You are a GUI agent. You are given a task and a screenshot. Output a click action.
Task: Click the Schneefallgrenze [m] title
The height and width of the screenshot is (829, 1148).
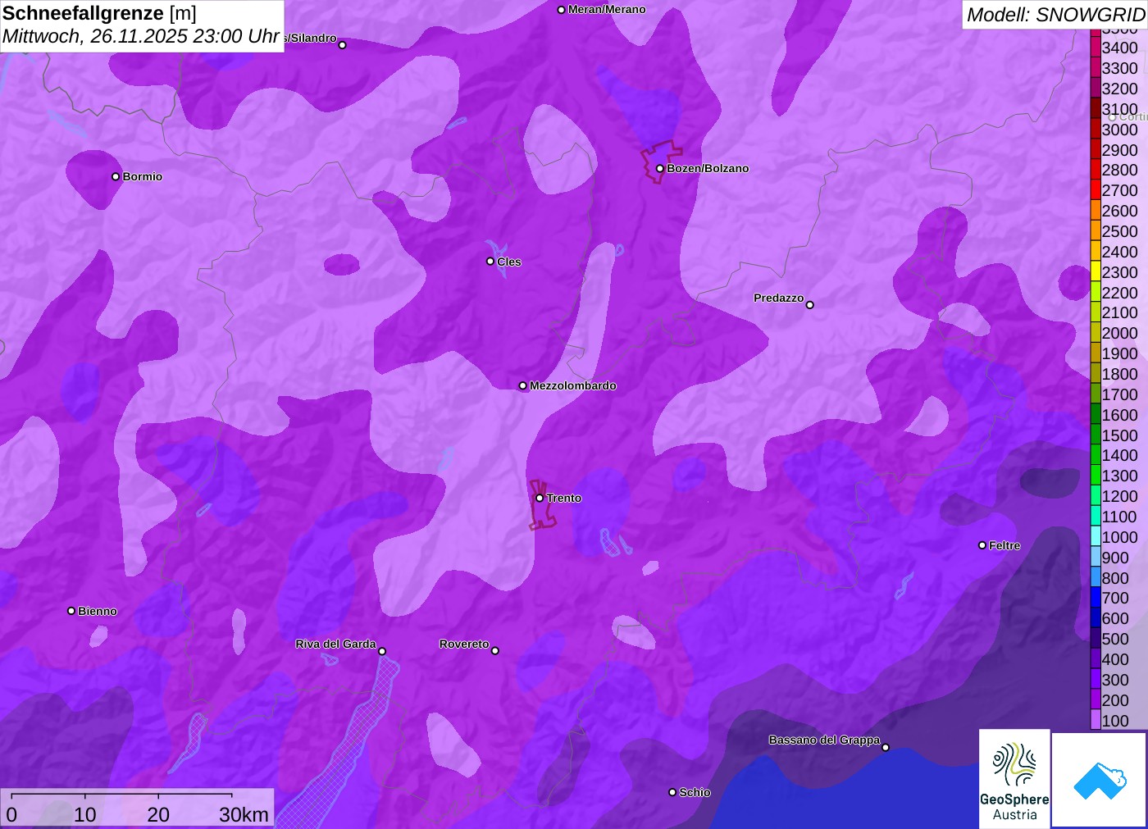[x=99, y=13]
